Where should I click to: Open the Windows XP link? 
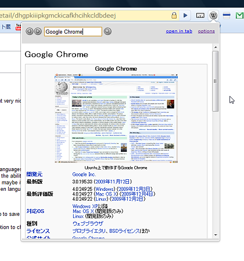coord(85,206)
